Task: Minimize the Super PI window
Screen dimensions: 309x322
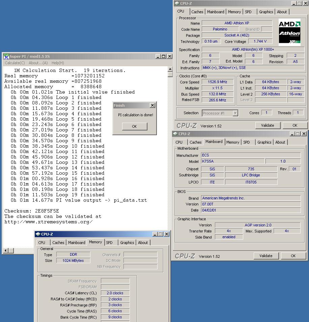Action: pos(158,56)
